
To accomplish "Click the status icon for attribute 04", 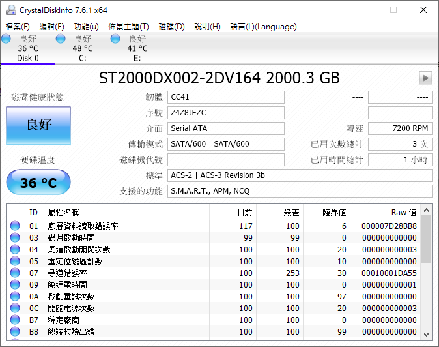I will (x=15, y=249).
